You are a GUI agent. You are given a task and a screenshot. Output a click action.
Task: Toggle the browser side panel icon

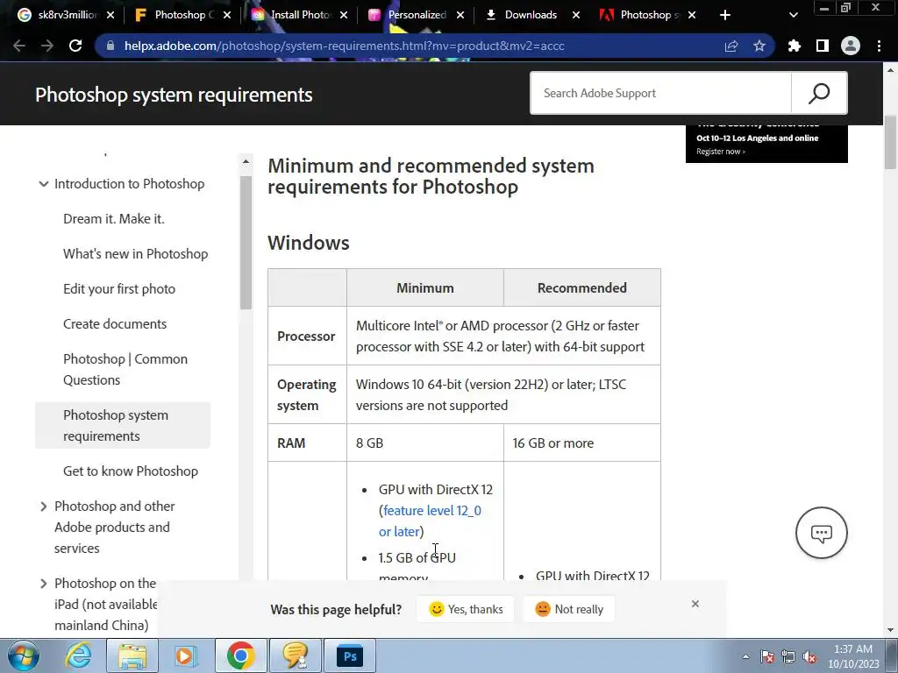click(x=823, y=46)
